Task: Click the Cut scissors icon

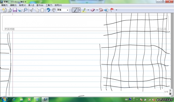Action: (x=32, y=10)
